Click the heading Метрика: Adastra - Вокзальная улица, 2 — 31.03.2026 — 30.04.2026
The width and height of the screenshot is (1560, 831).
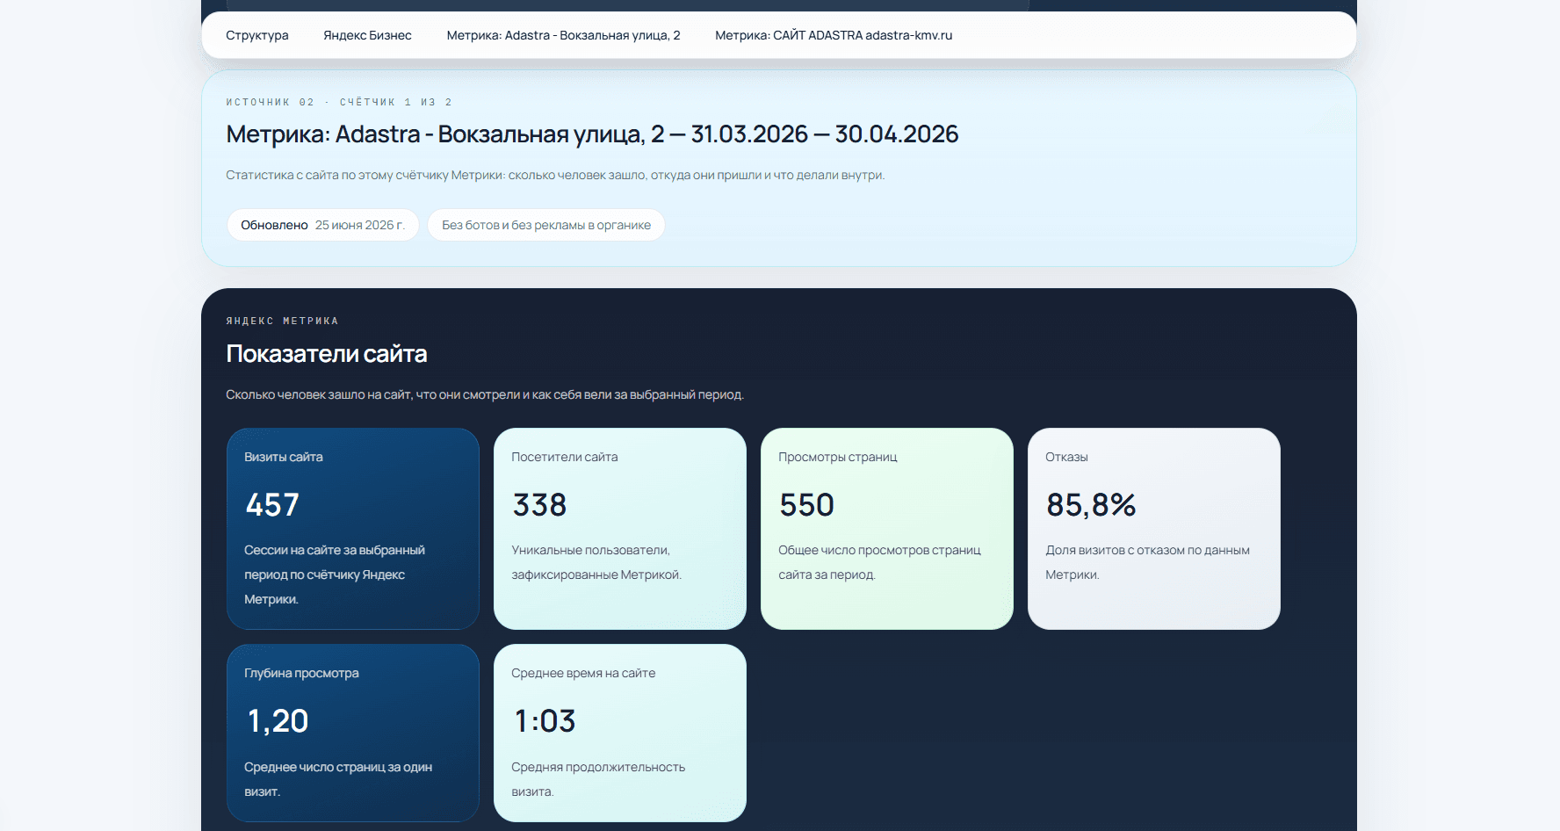(592, 134)
